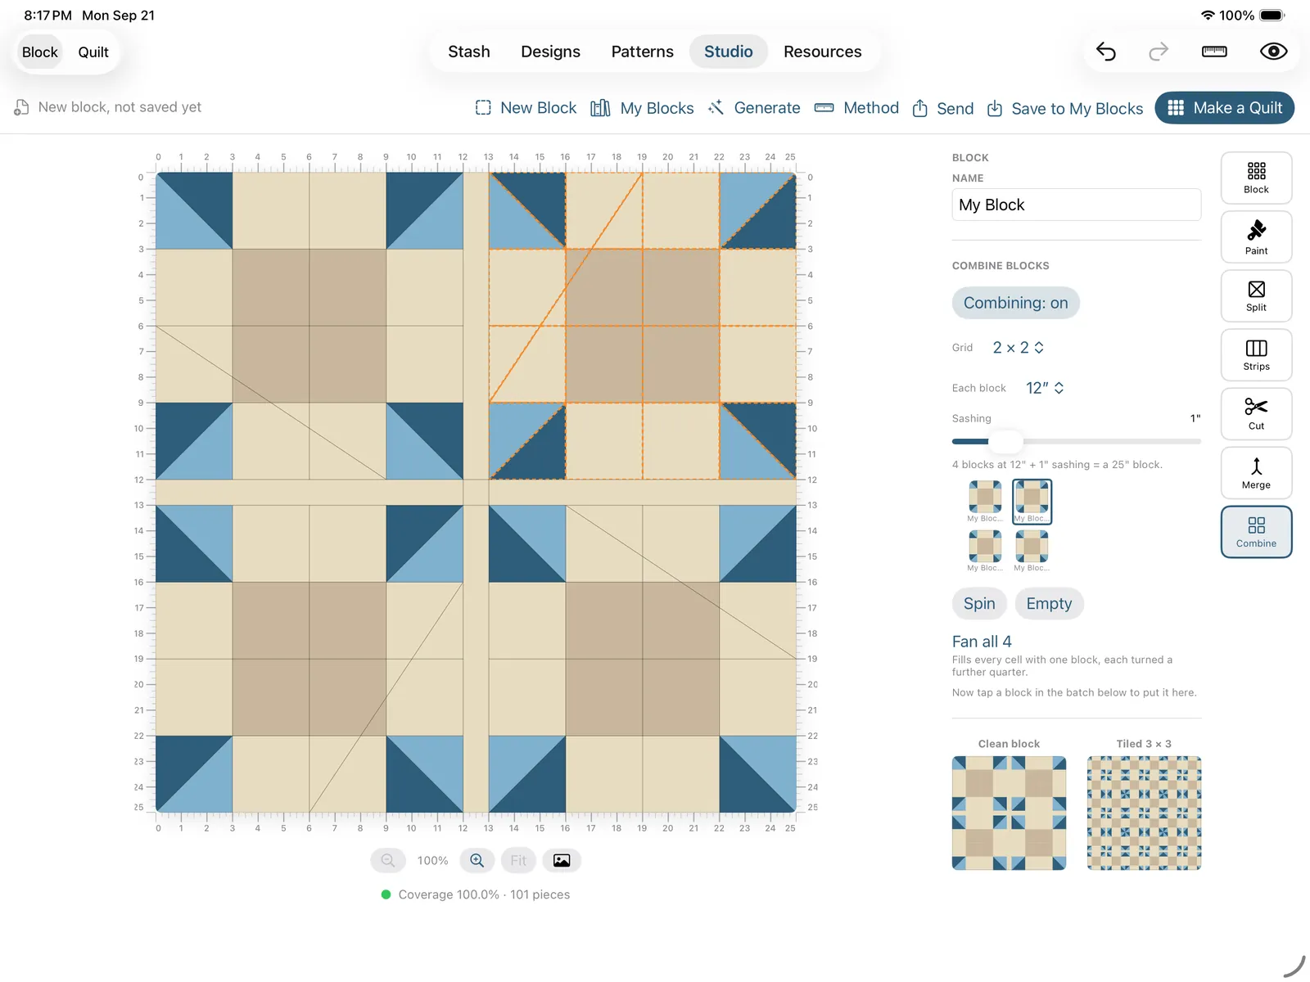Viewport: 1310px width, 982px height.
Task: Select the Combine tool
Action: point(1256,532)
